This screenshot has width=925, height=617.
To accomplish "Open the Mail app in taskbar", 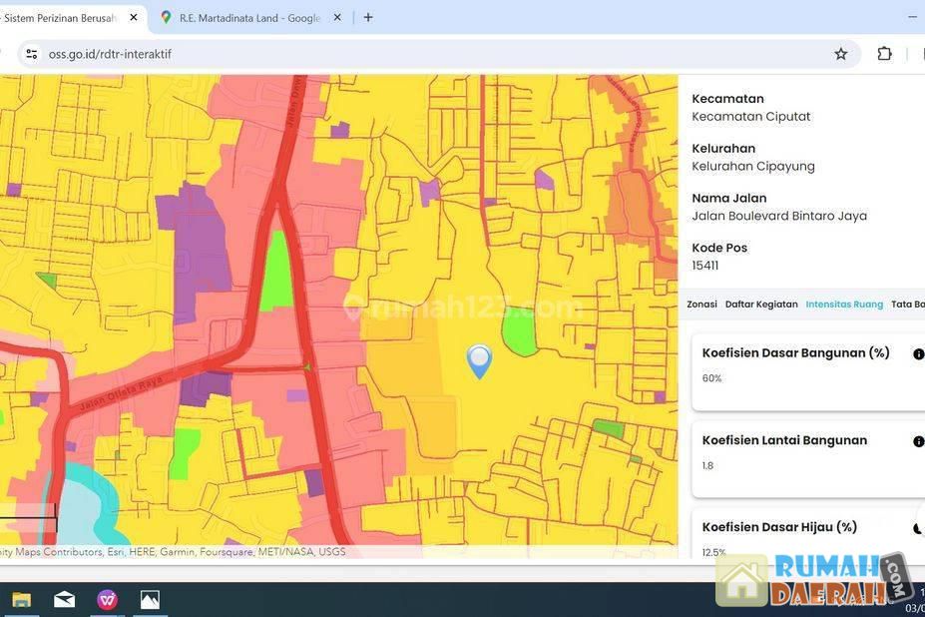I will coord(64,599).
